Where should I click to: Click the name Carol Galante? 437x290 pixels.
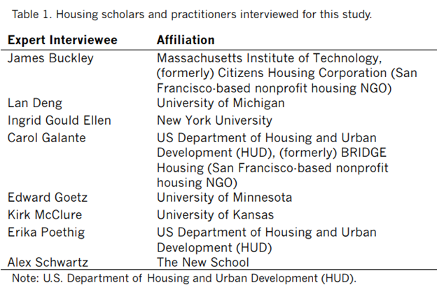point(46,137)
